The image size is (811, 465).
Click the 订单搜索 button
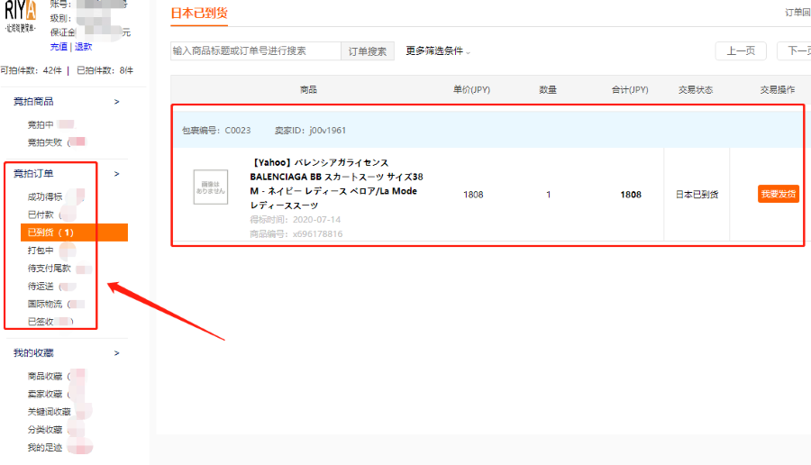coord(368,51)
